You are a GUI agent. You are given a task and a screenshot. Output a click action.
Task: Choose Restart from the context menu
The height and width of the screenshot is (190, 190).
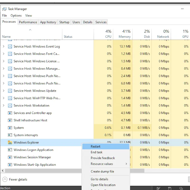[x=106, y=146]
